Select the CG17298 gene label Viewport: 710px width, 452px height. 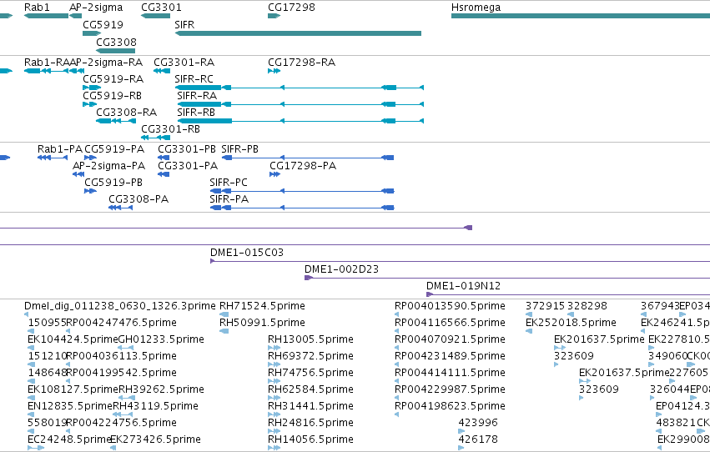[291, 8]
